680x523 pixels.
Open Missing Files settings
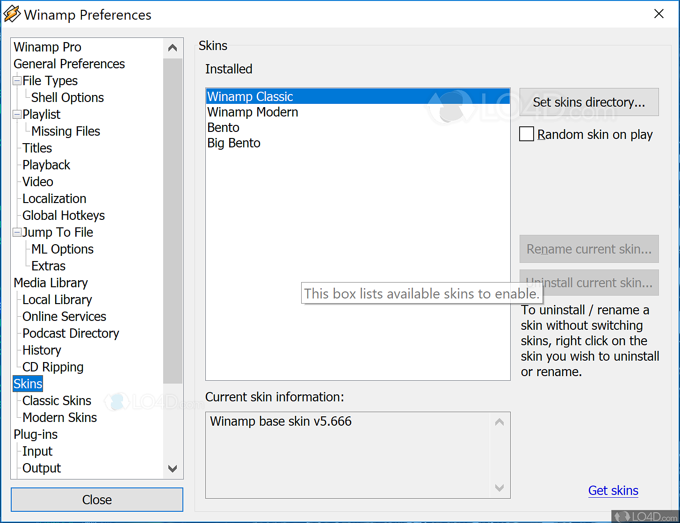(x=65, y=131)
